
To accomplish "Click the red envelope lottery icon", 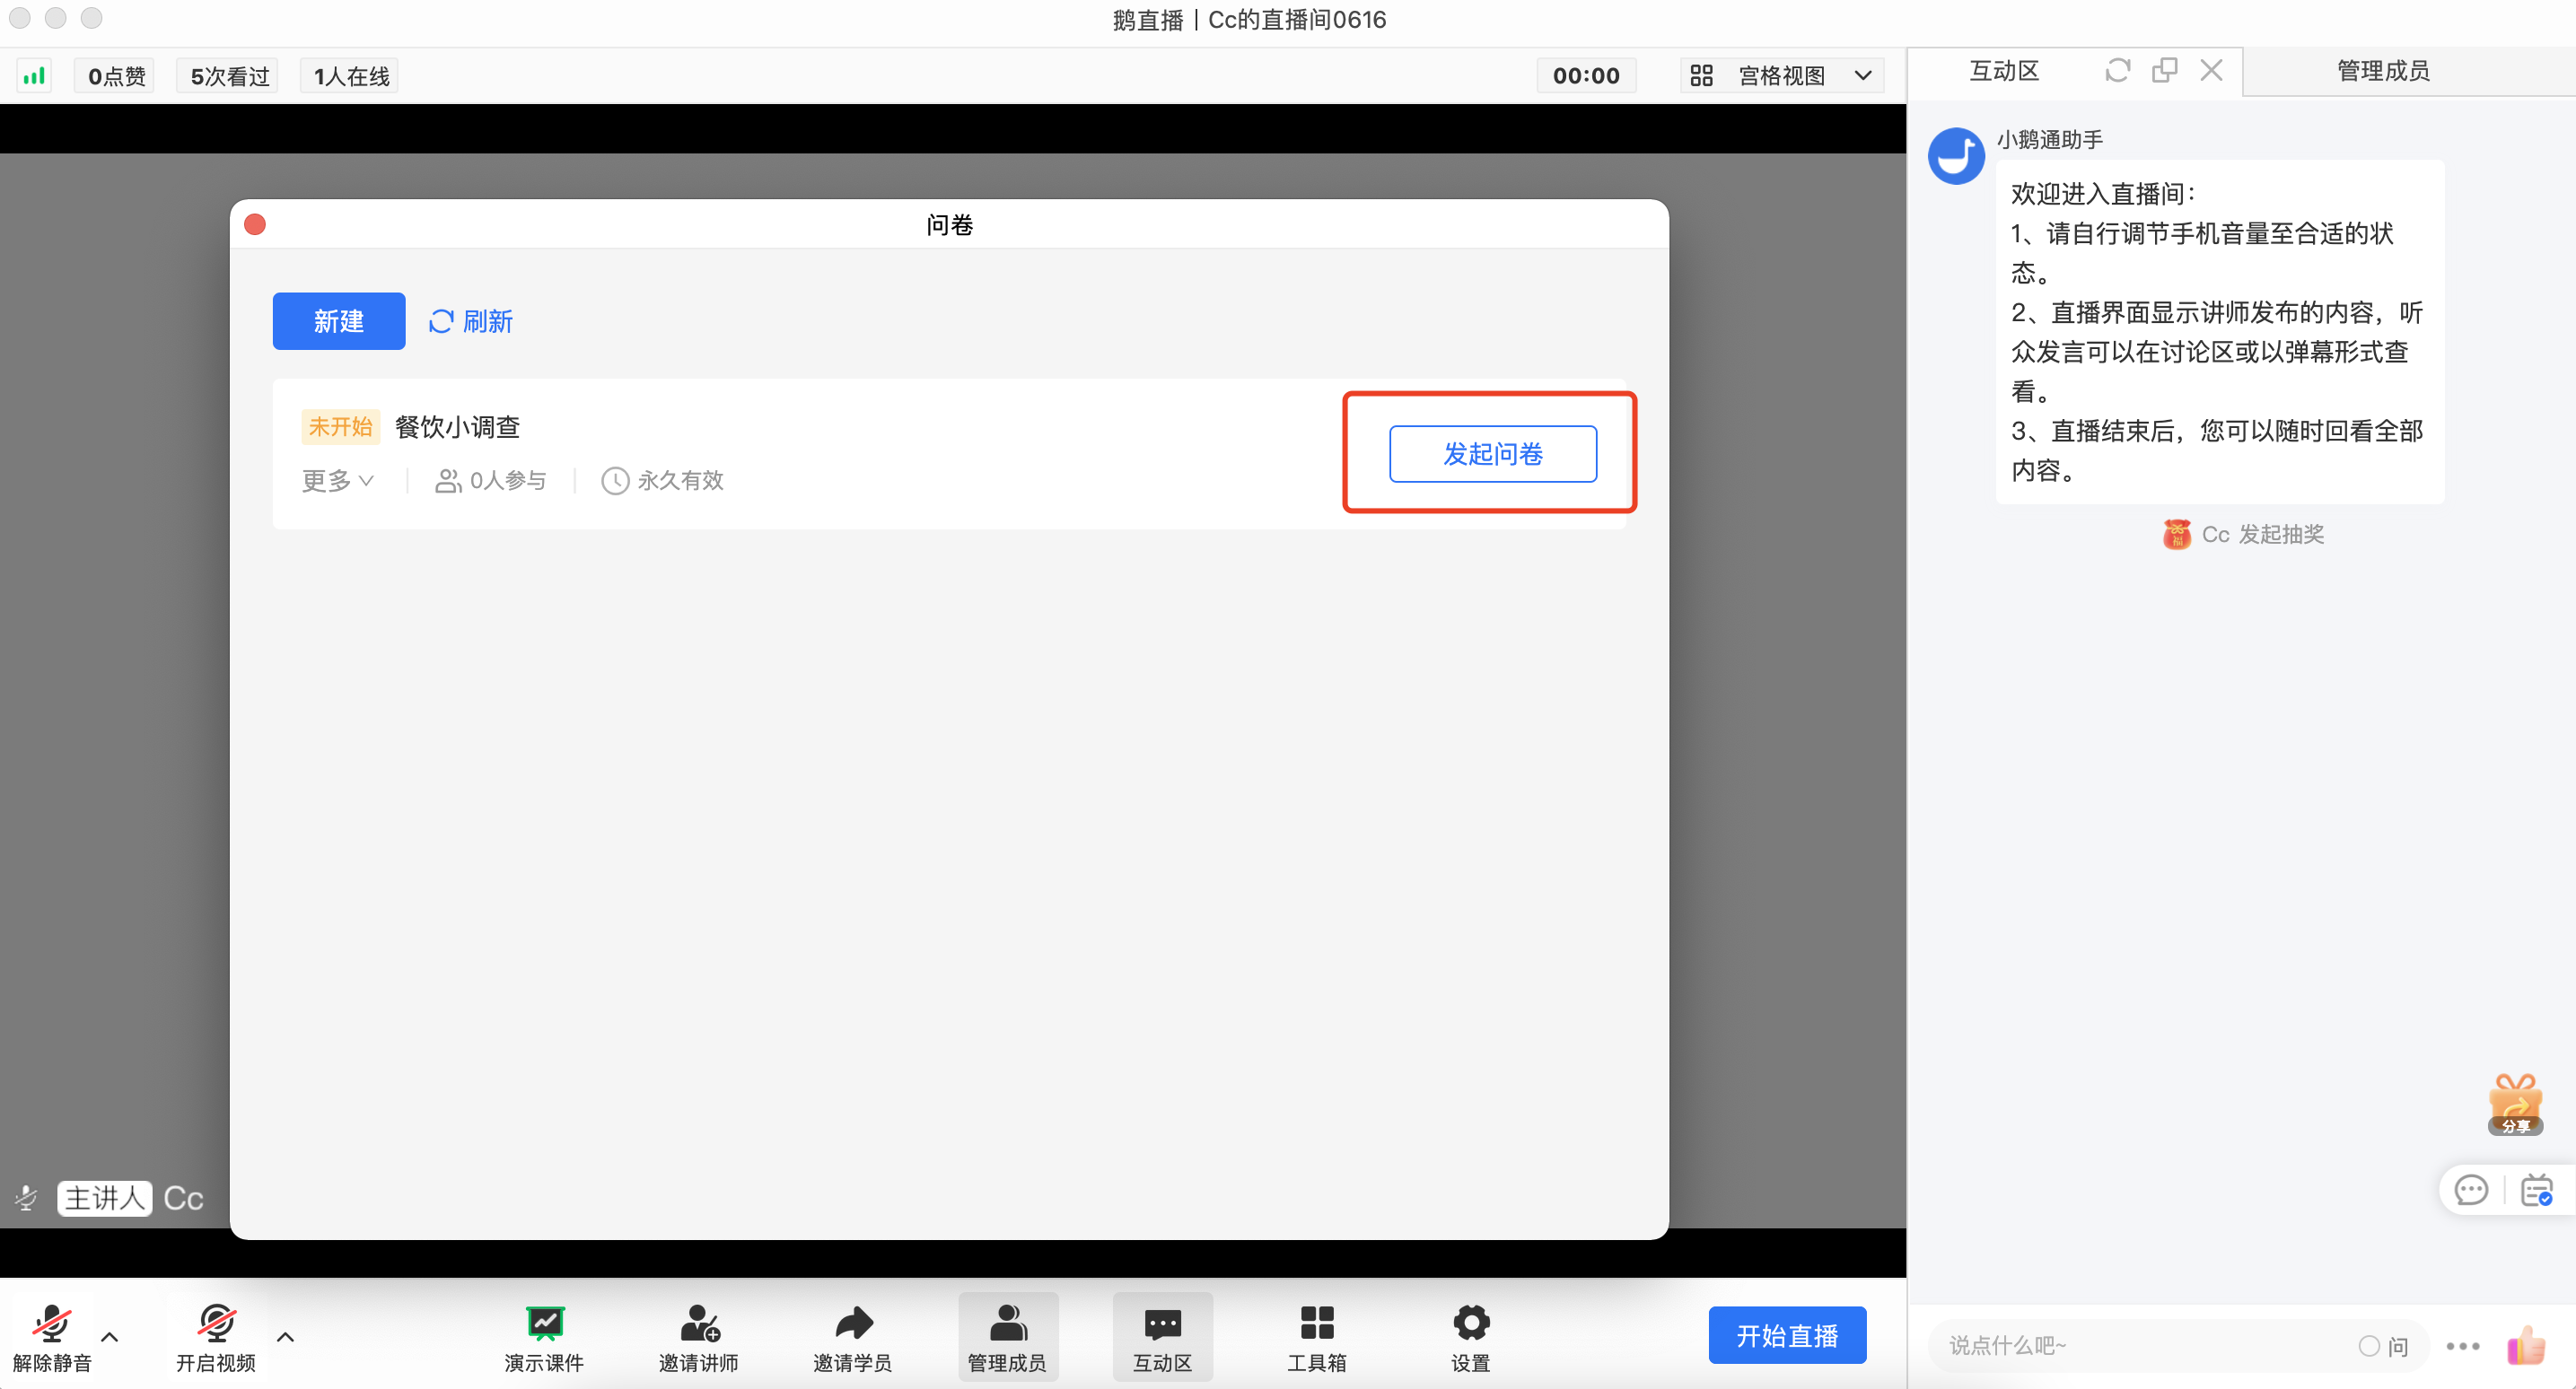I will pos(2177,535).
